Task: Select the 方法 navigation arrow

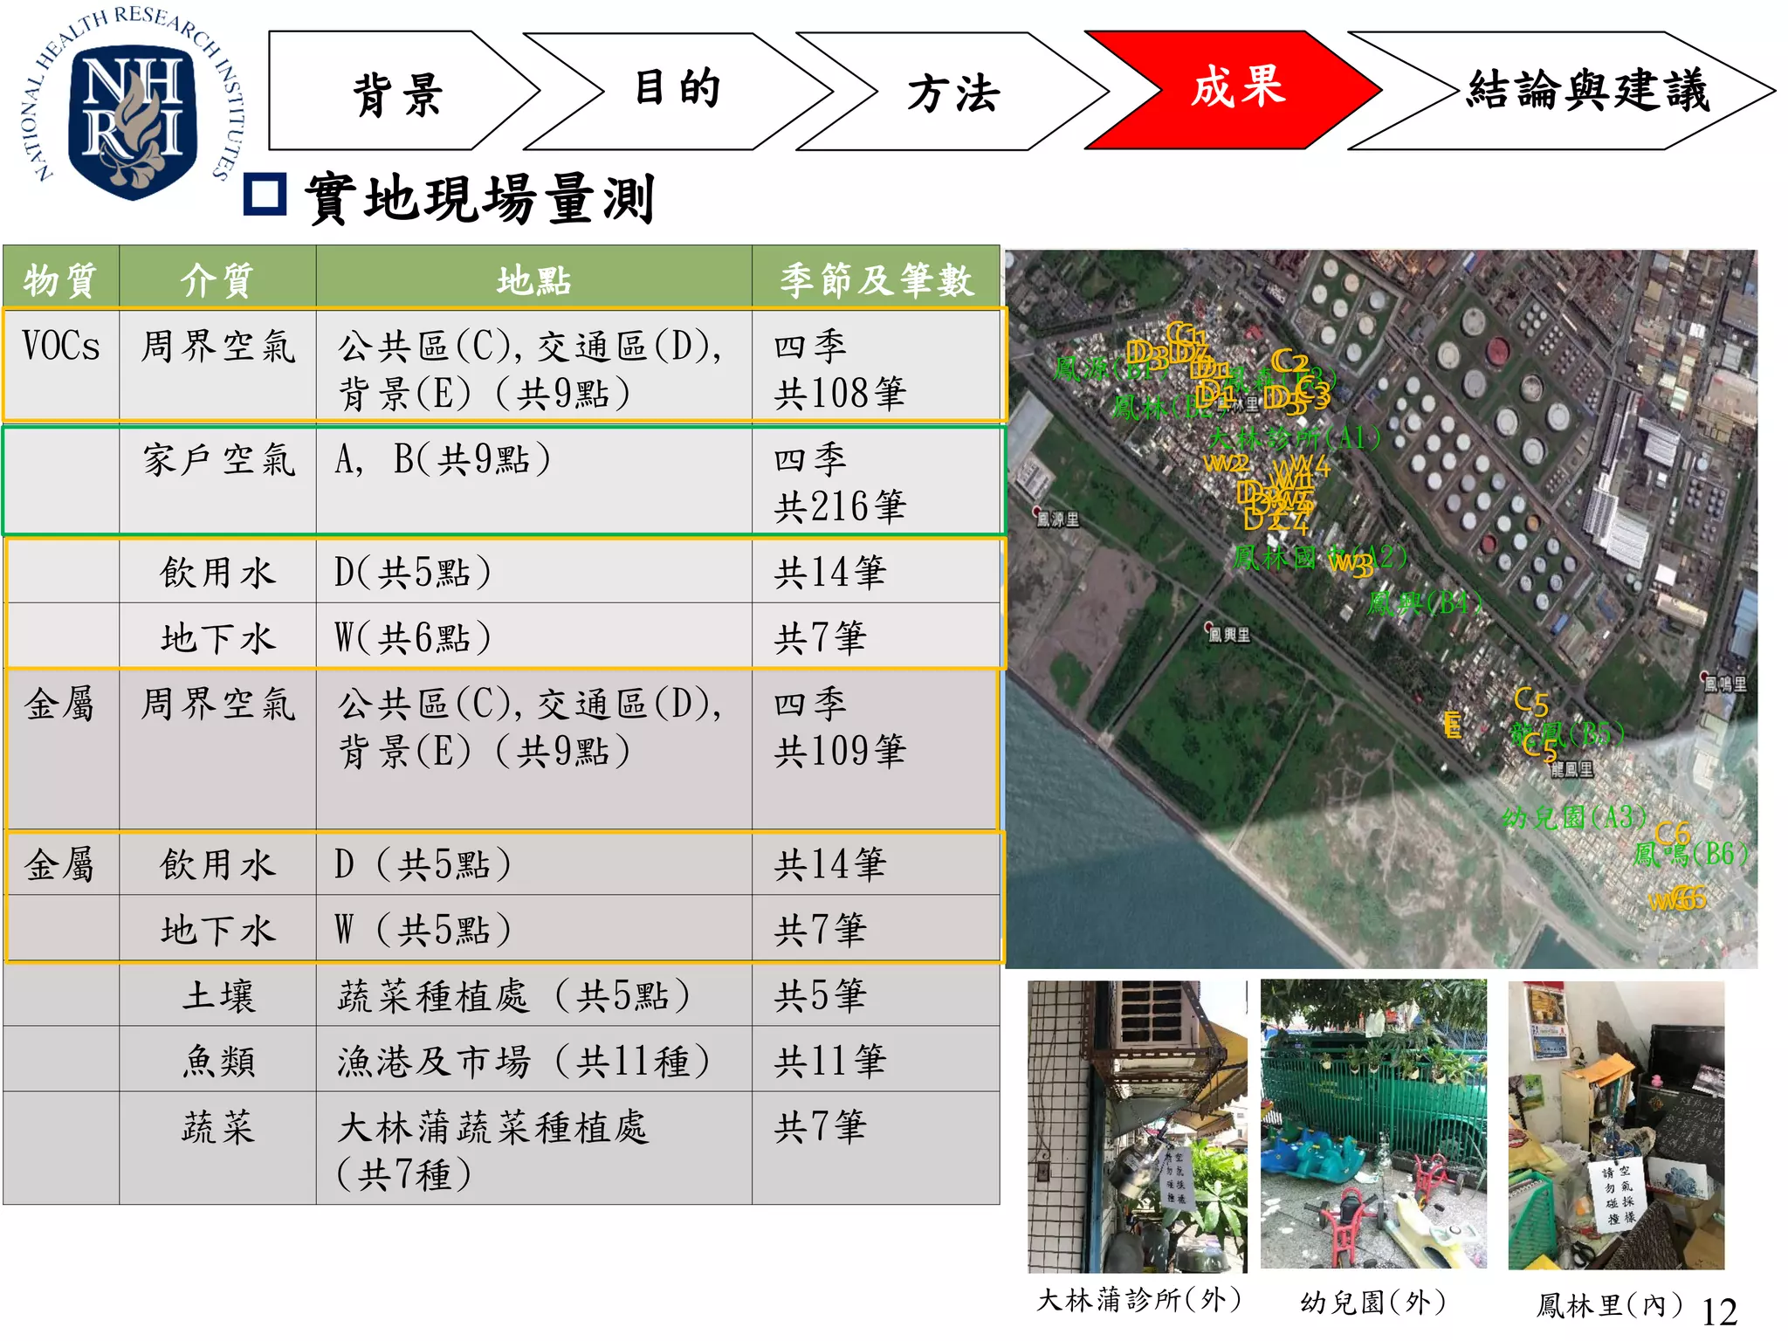Action: coord(953,92)
